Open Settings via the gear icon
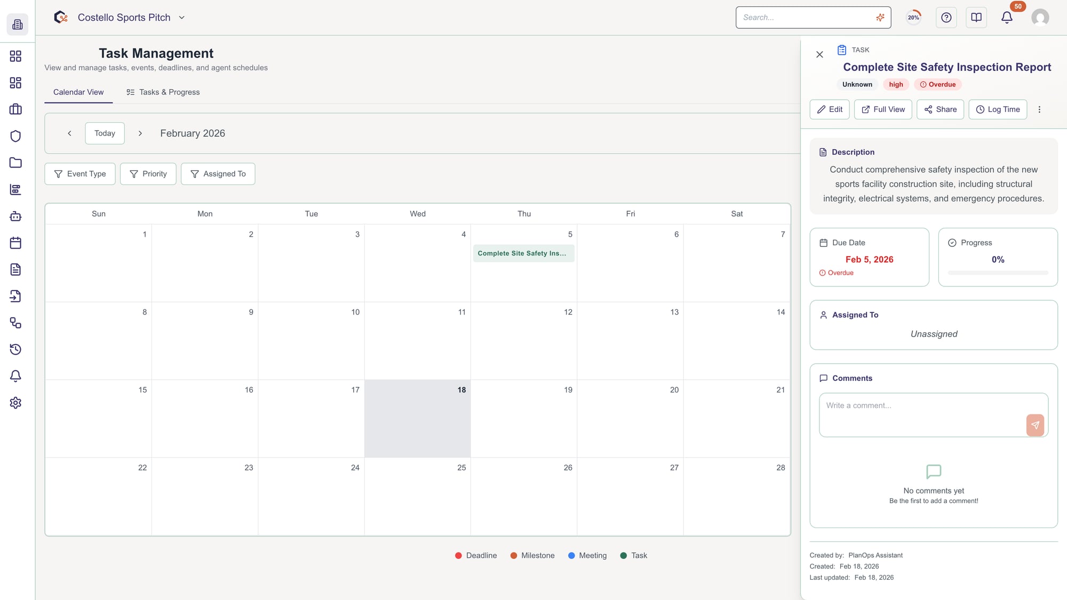1067x600 pixels. (15, 403)
